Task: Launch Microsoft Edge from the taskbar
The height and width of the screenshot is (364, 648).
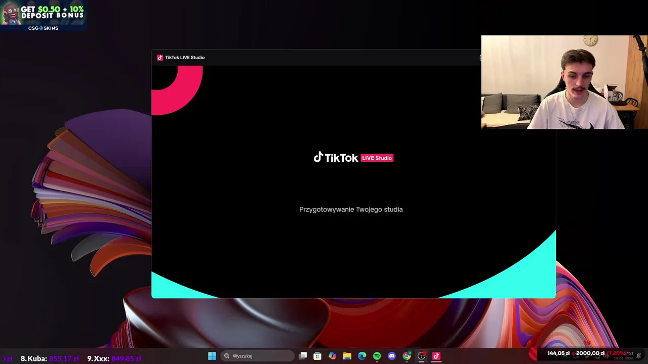Action: [362, 356]
